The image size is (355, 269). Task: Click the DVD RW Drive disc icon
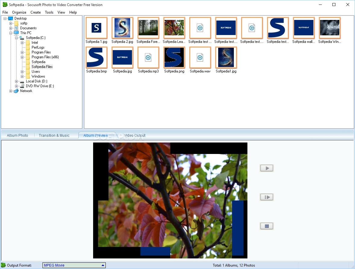(x=22, y=86)
